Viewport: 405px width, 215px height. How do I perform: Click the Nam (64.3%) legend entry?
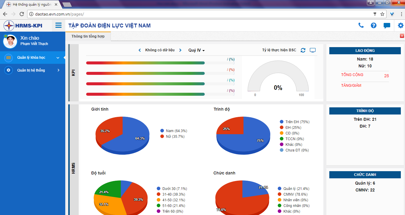pos(174,131)
